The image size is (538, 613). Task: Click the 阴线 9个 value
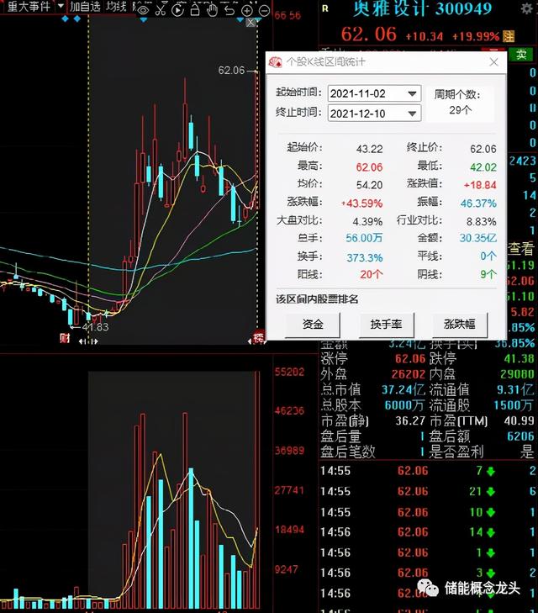488,274
